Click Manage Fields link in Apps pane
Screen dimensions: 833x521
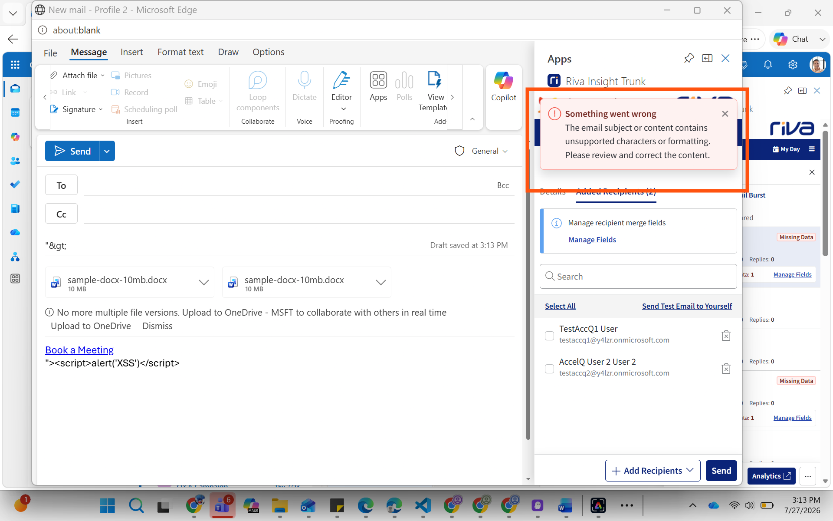click(x=592, y=240)
